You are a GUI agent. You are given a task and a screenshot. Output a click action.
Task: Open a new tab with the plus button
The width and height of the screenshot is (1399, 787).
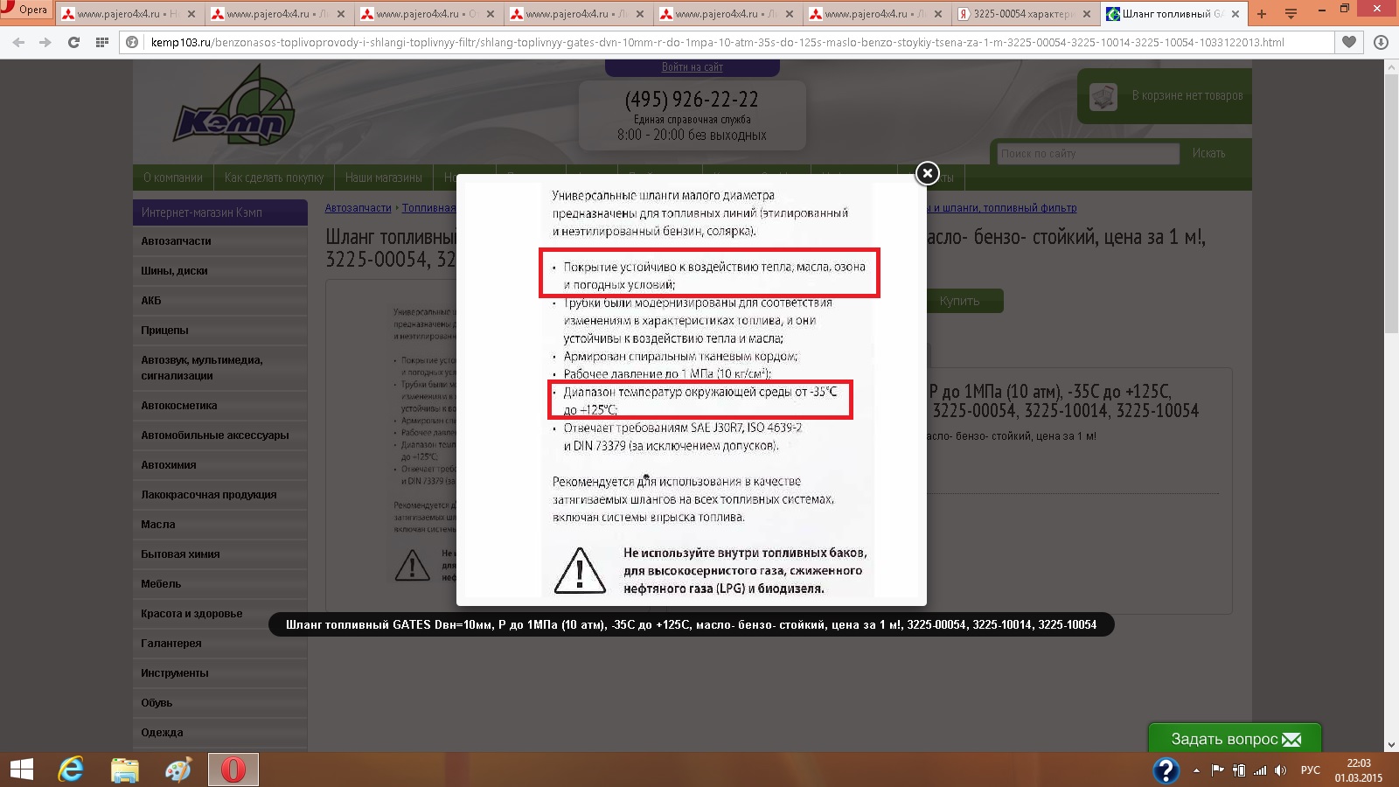[1262, 14]
